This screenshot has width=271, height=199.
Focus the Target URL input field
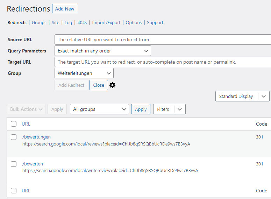tap(163, 62)
